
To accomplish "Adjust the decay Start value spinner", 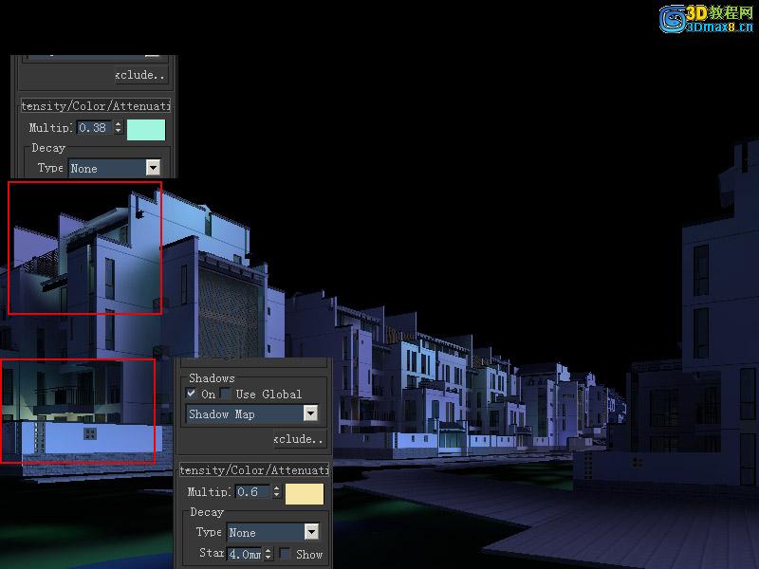I will [x=268, y=554].
